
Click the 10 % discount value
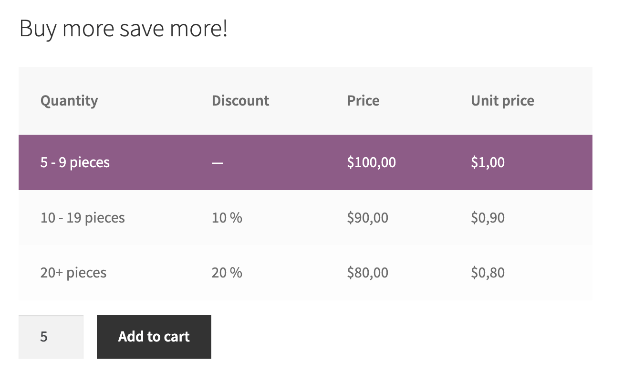point(227,217)
